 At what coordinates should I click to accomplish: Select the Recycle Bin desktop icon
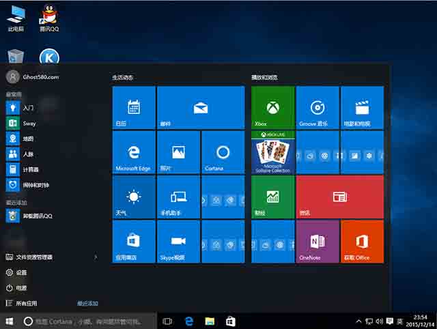(x=16, y=56)
